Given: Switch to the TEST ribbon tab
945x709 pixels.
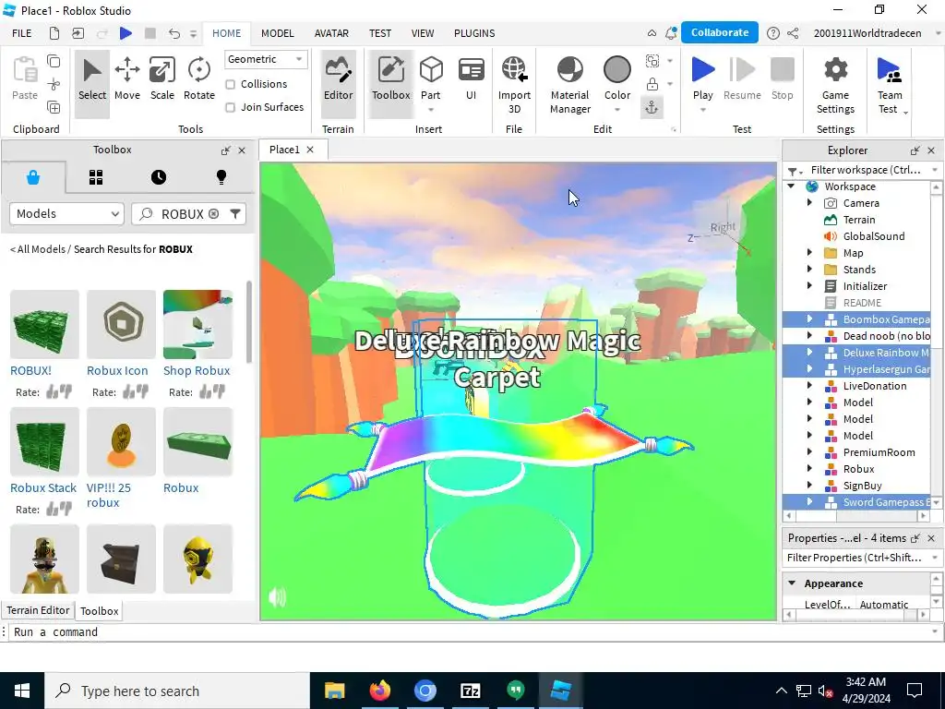Looking at the screenshot, I should (379, 33).
